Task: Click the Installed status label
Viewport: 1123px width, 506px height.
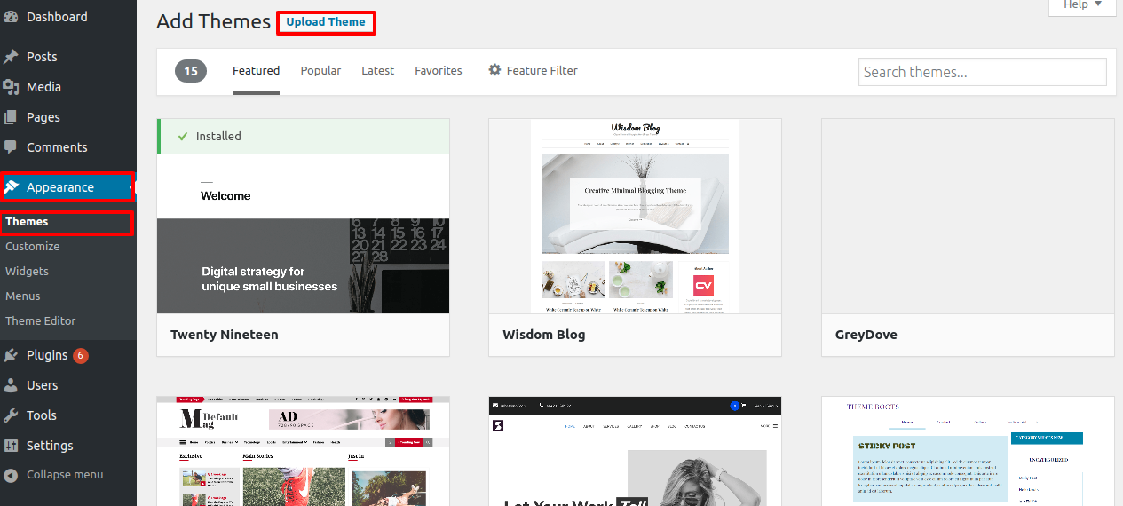Action: coord(218,136)
